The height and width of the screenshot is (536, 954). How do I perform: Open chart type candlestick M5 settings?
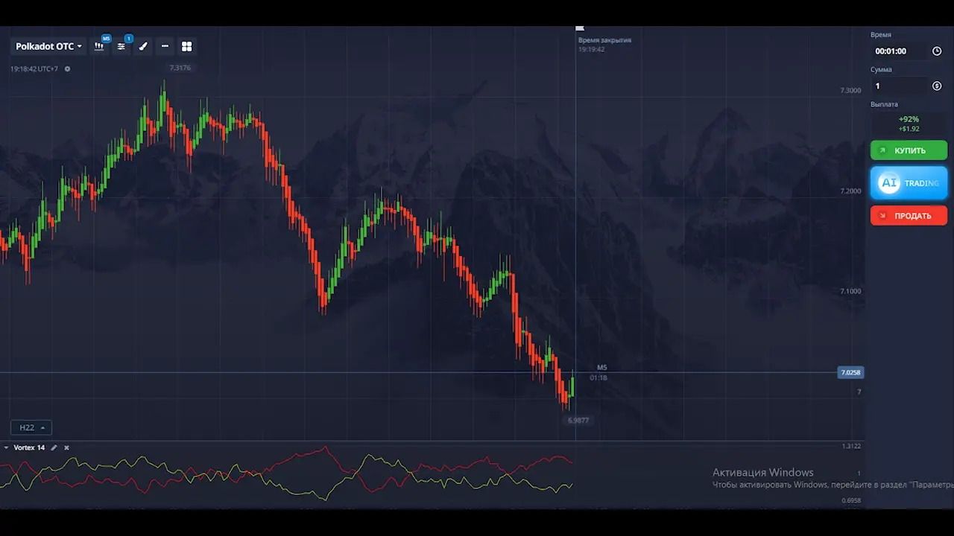tap(99, 46)
